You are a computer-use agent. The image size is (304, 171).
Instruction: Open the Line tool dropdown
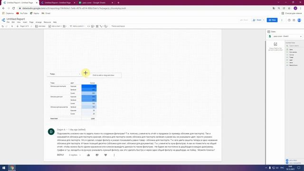pos(101,26)
